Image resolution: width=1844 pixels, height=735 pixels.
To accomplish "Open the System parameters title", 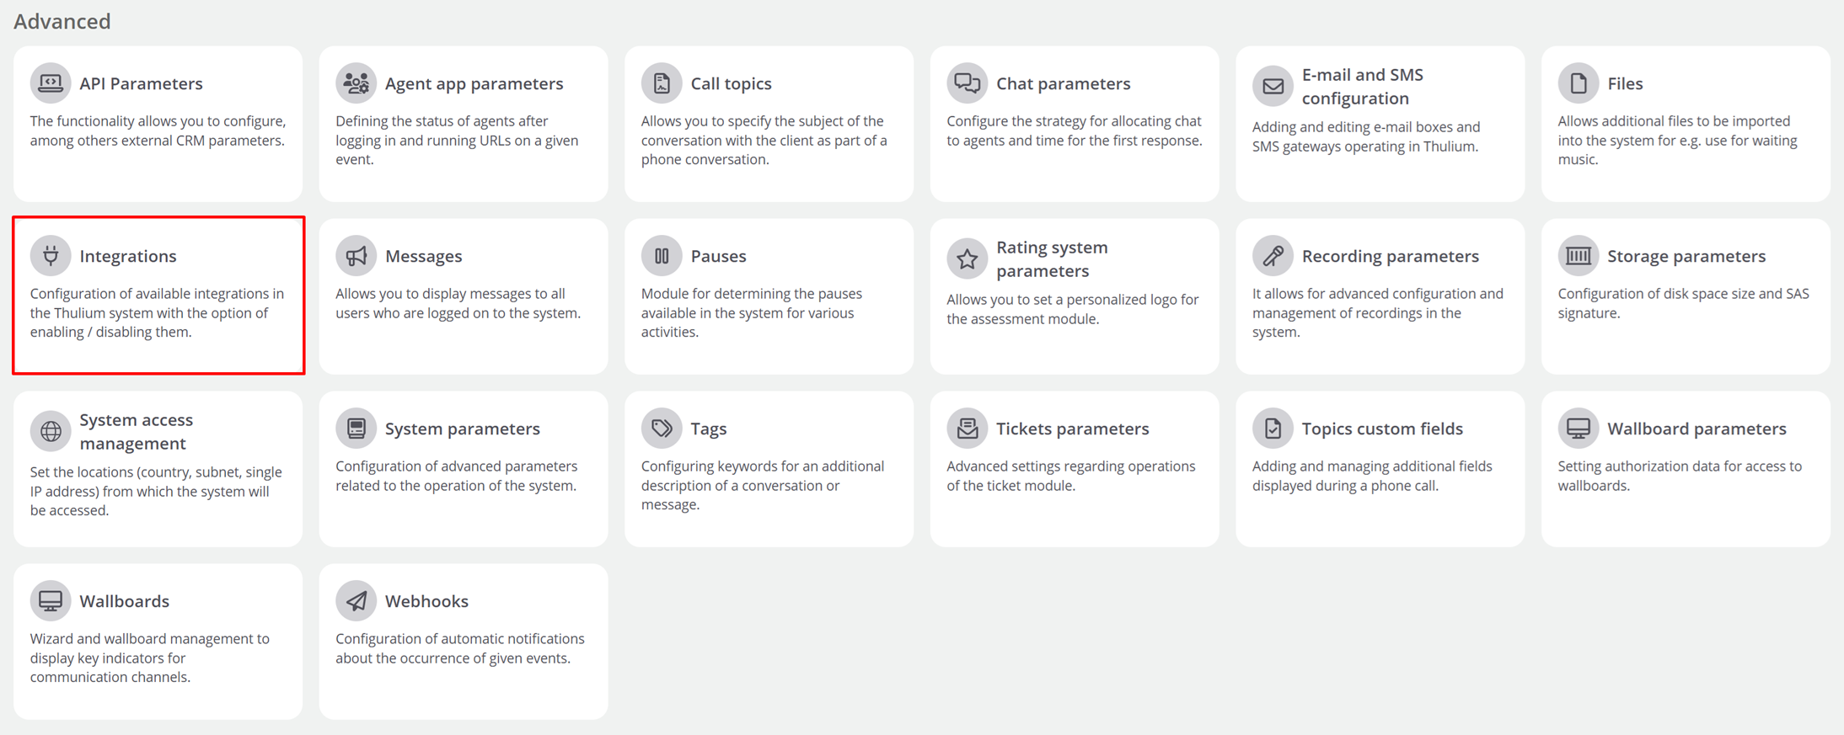I will (x=462, y=429).
